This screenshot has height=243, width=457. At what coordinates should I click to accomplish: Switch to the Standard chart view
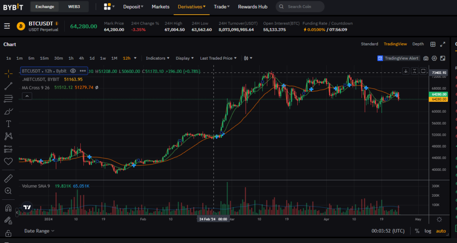tap(369, 44)
